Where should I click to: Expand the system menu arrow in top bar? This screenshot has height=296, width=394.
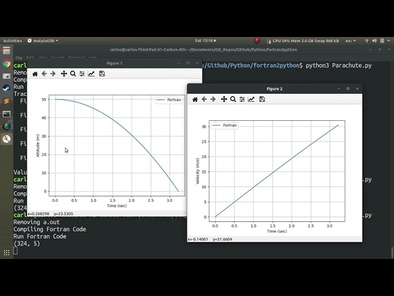[388, 41]
